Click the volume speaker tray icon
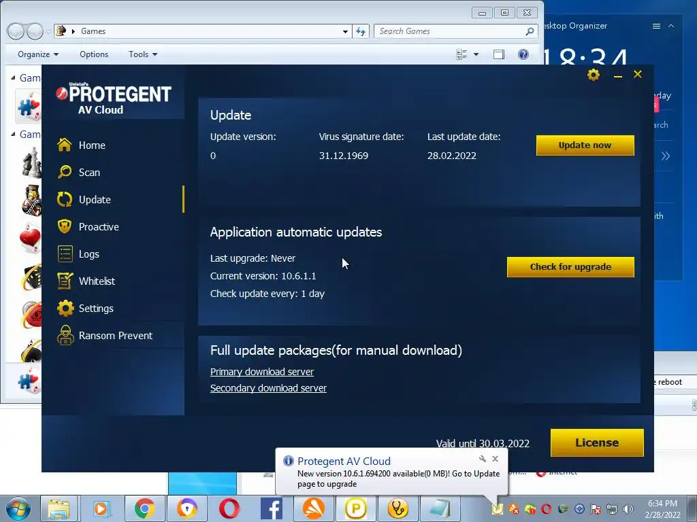The width and height of the screenshot is (697, 522). 628,509
